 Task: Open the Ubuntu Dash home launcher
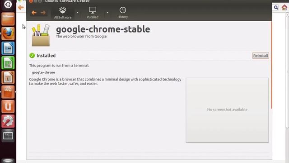pyautogui.click(x=8, y=5)
